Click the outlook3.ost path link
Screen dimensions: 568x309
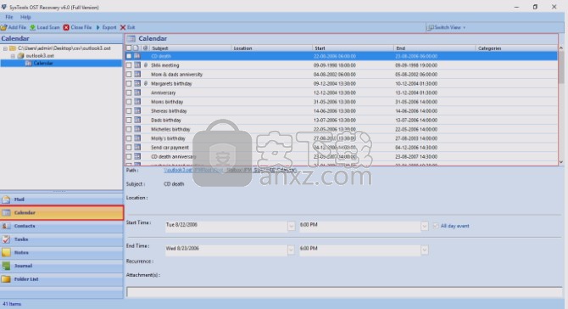click(x=230, y=170)
